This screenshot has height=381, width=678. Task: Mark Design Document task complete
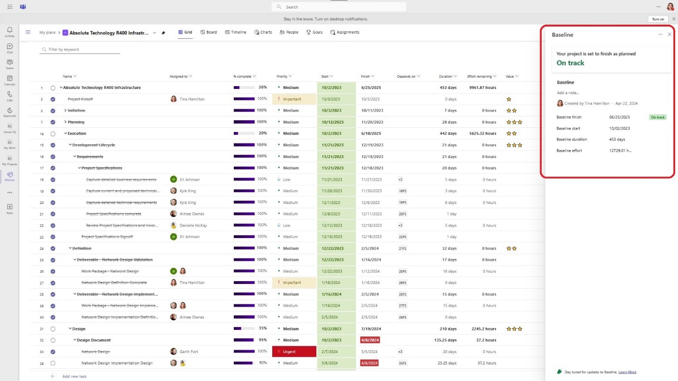coord(53,340)
